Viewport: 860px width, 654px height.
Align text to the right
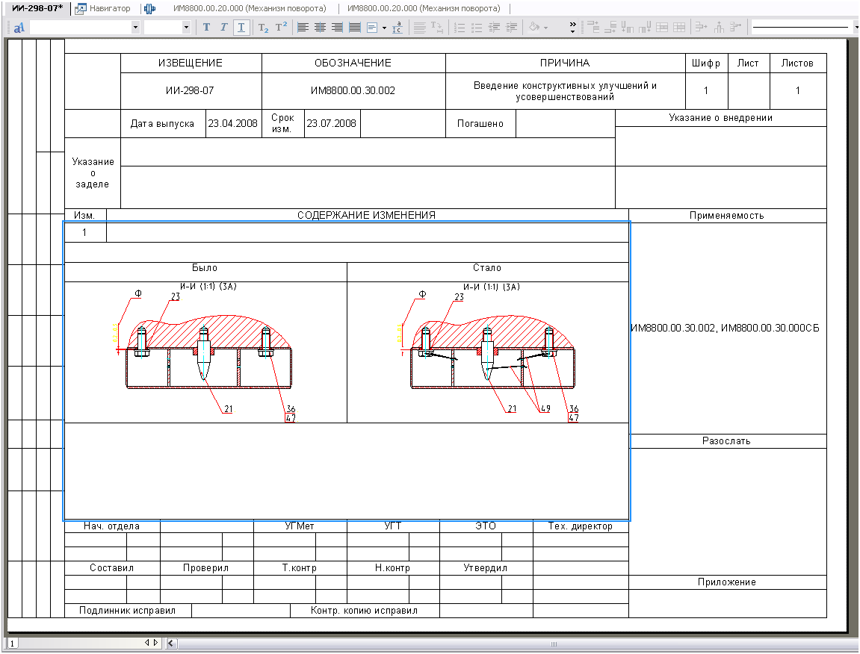coord(337,28)
